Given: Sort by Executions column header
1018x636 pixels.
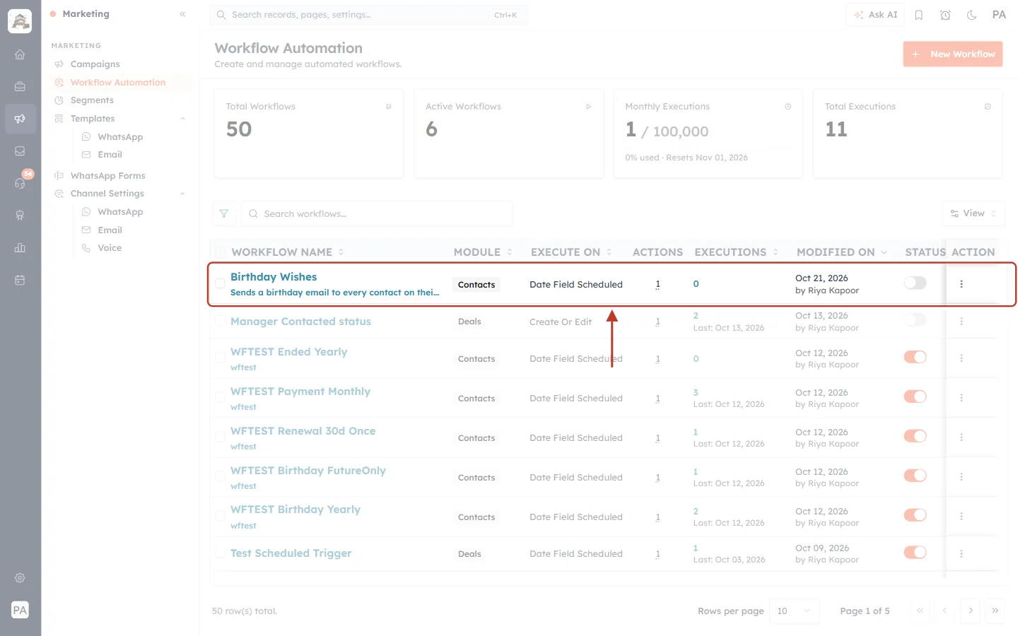Looking at the screenshot, I should pyautogui.click(x=736, y=252).
